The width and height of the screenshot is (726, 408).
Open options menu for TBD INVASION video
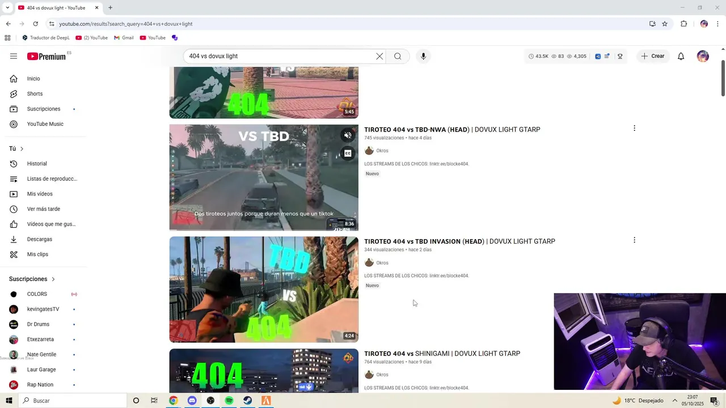point(634,240)
